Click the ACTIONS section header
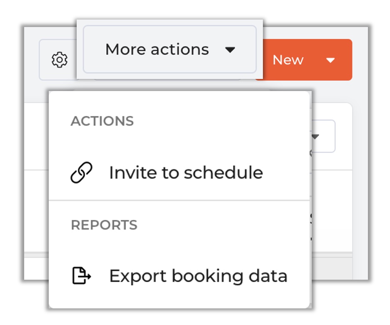Screen dimensions: 390x325 click(102, 121)
